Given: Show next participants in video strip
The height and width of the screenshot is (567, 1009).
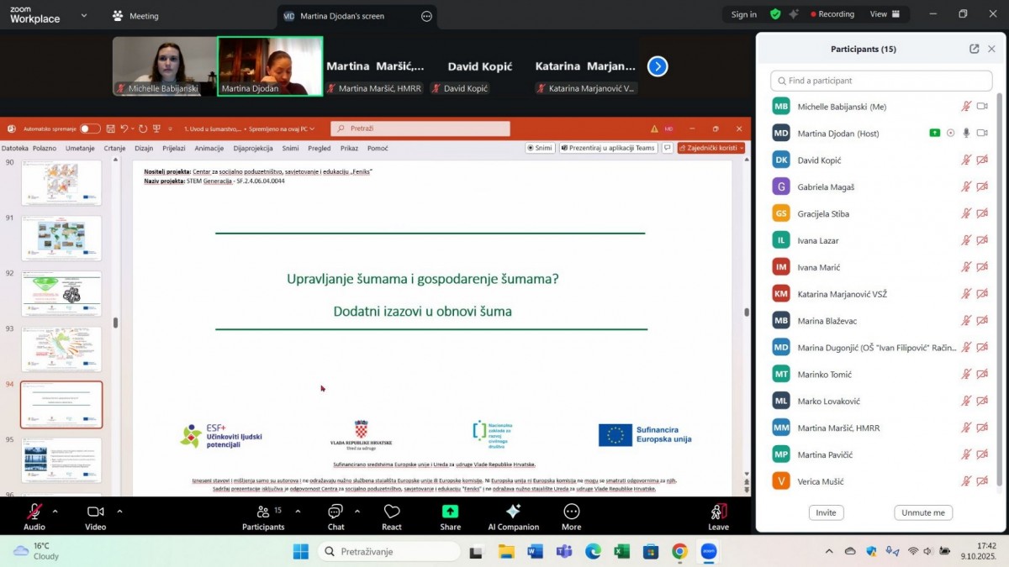Looking at the screenshot, I should tap(658, 66).
